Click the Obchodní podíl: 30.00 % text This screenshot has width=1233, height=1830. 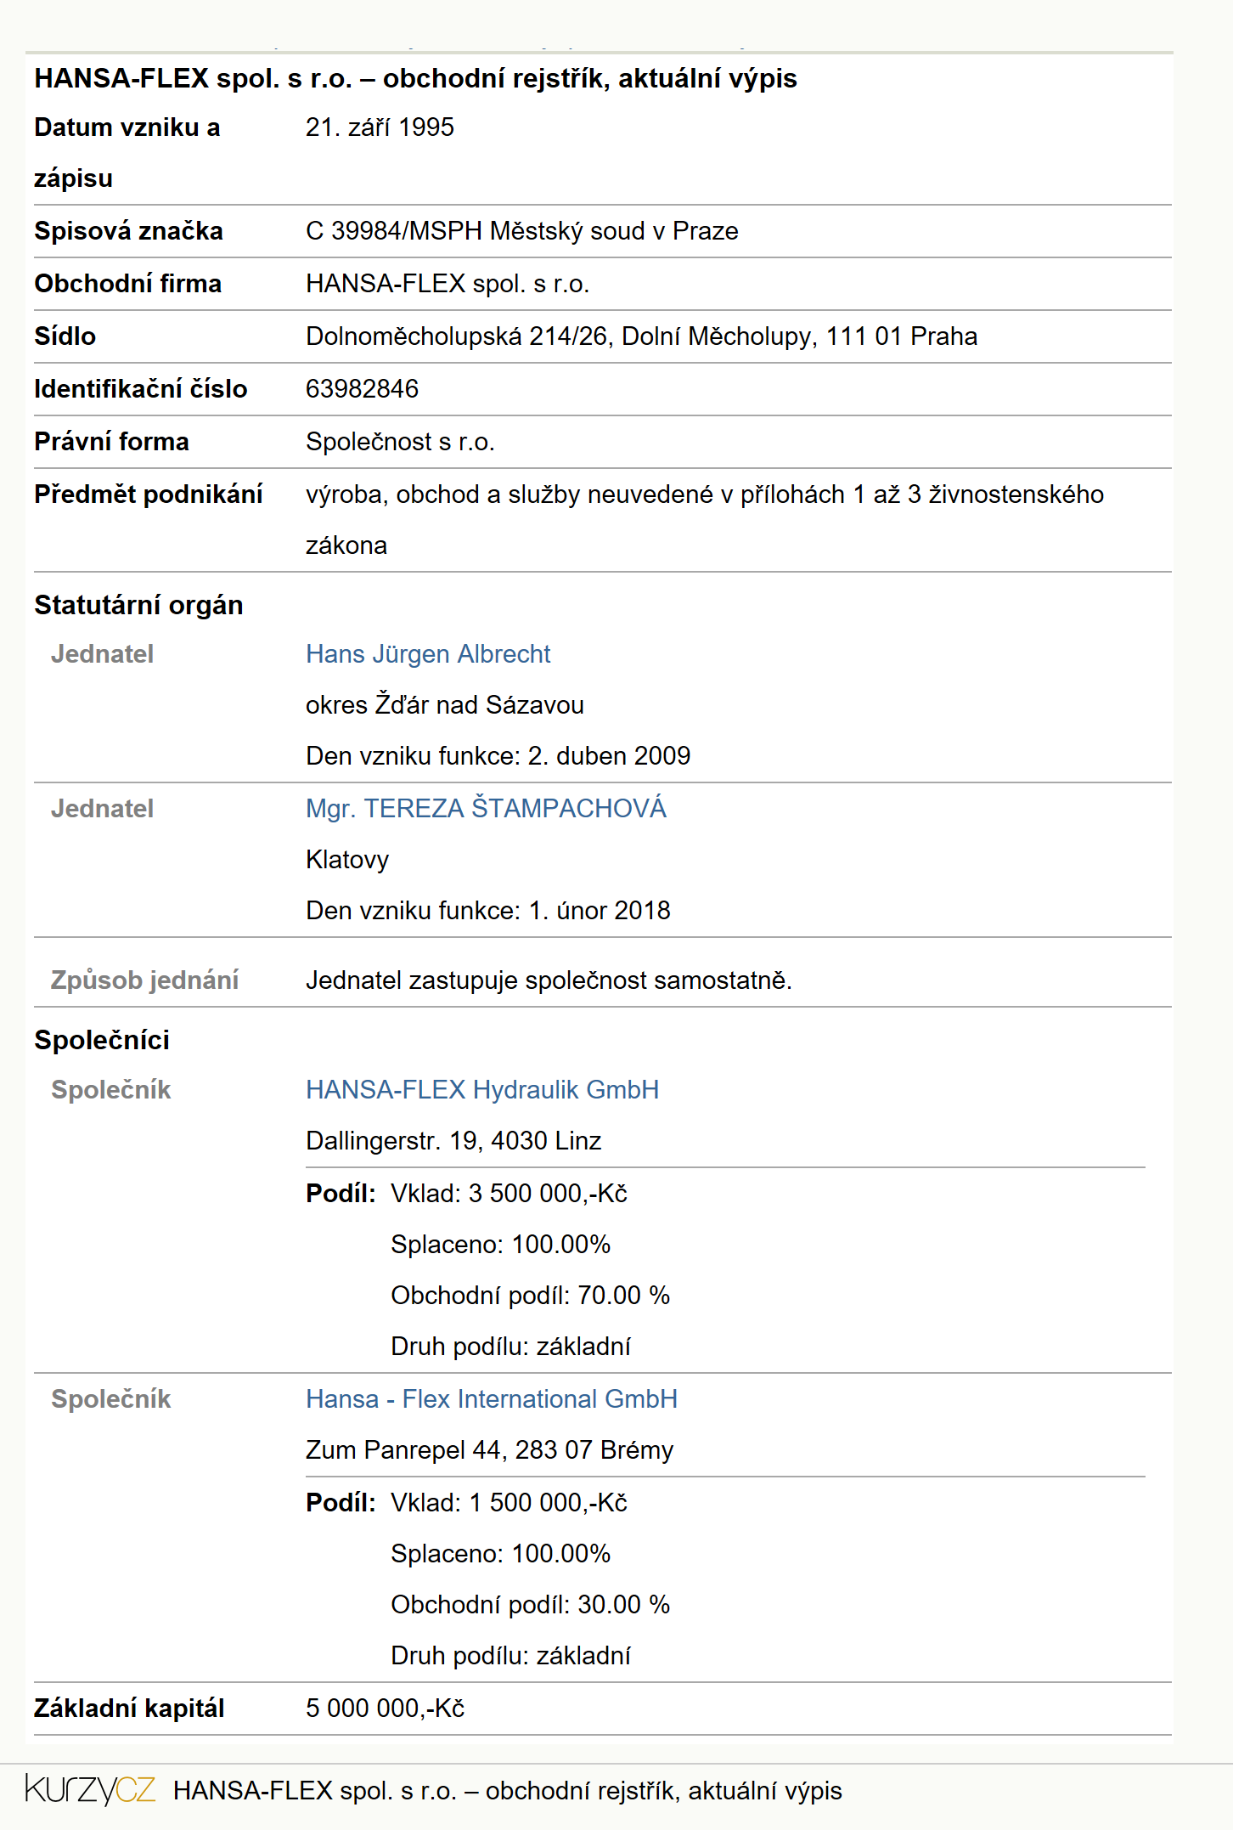tap(531, 1605)
